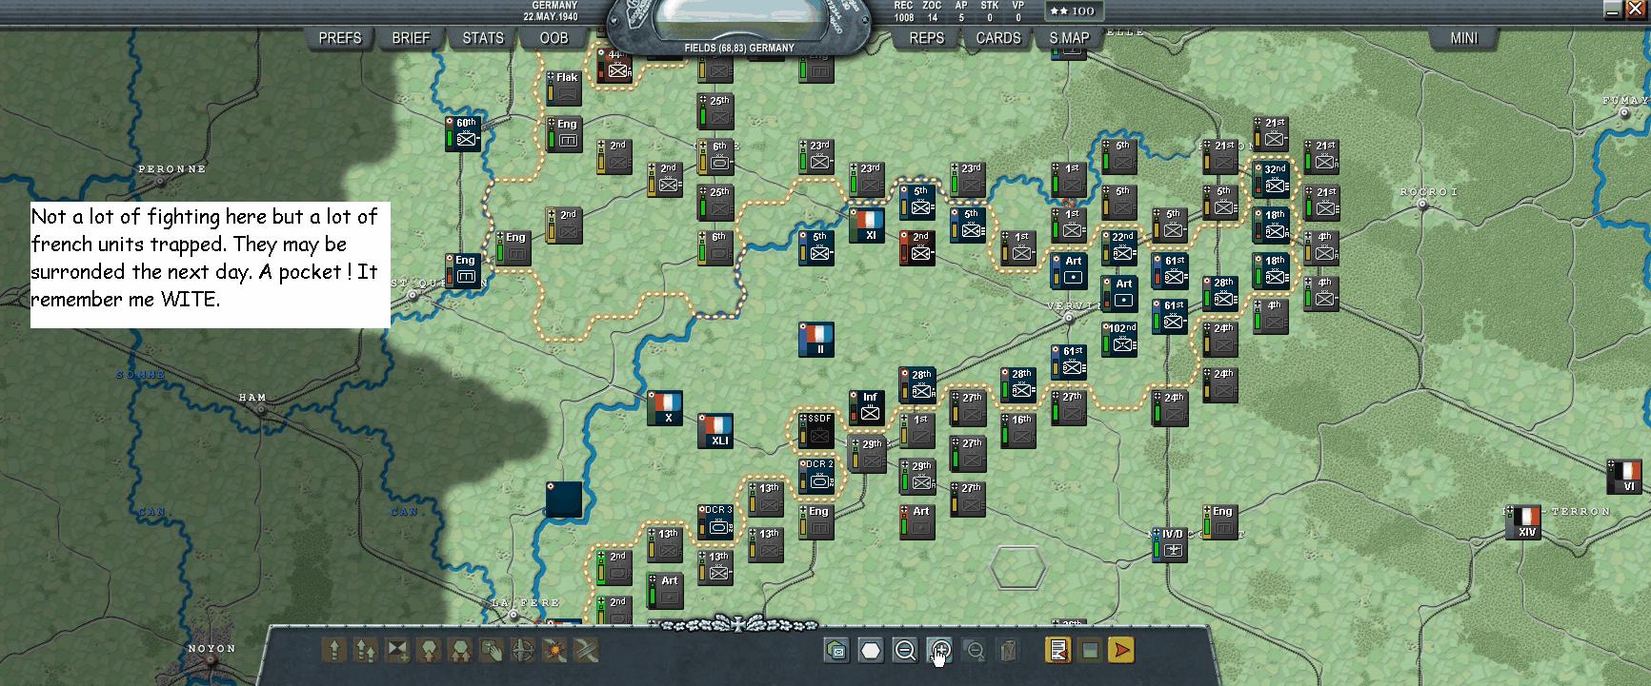1651x686 pixels.
Task: Select the 16th unit counter
Action: 1018,431
